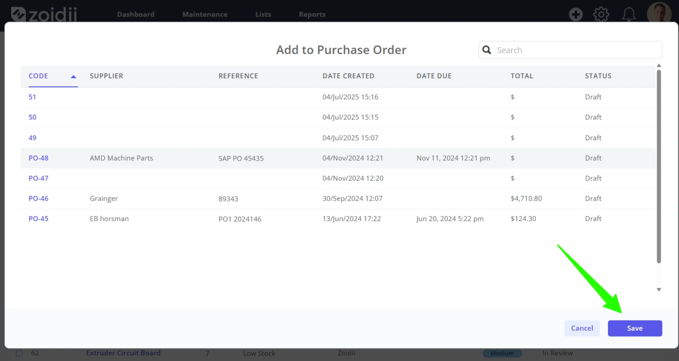The width and height of the screenshot is (679, 361).
Task: Open the notifications bell icon
Action: pyautogui.click(x=629, y=14)
